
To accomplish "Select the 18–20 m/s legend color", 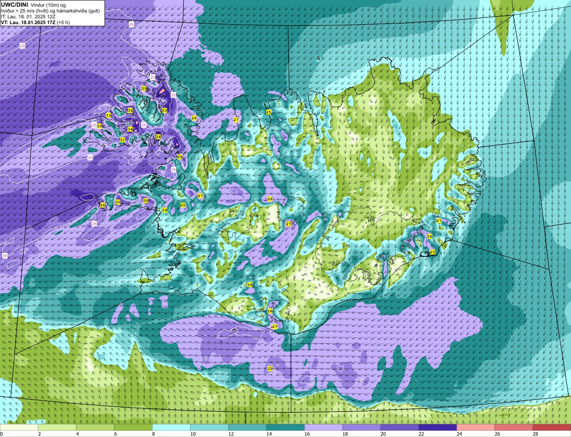I will click(x=362, y=427).
